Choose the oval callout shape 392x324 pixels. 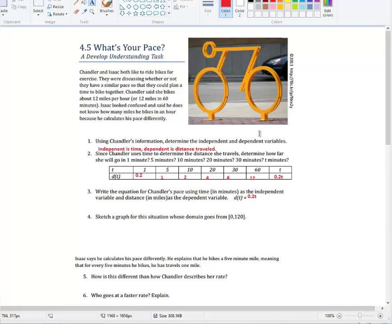[156, 13]
